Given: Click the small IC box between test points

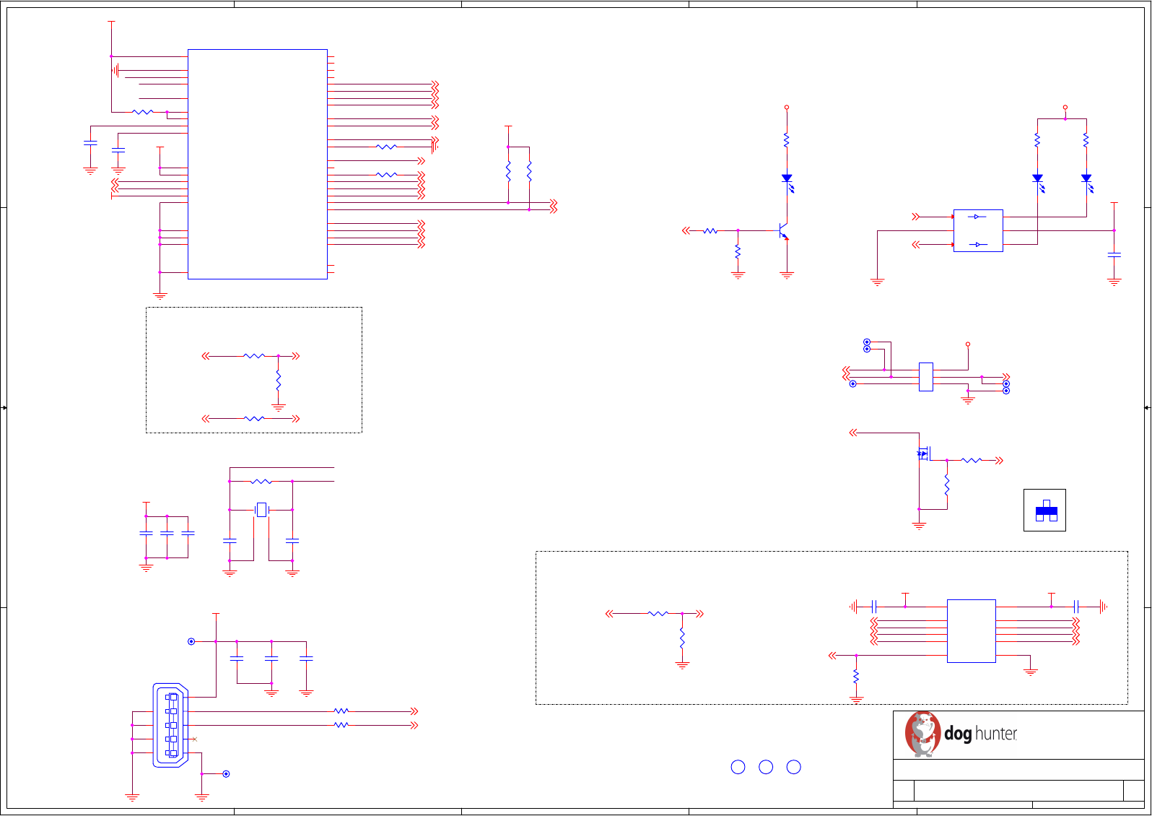Looking at the screenshot, I should (x=926, y=377).
